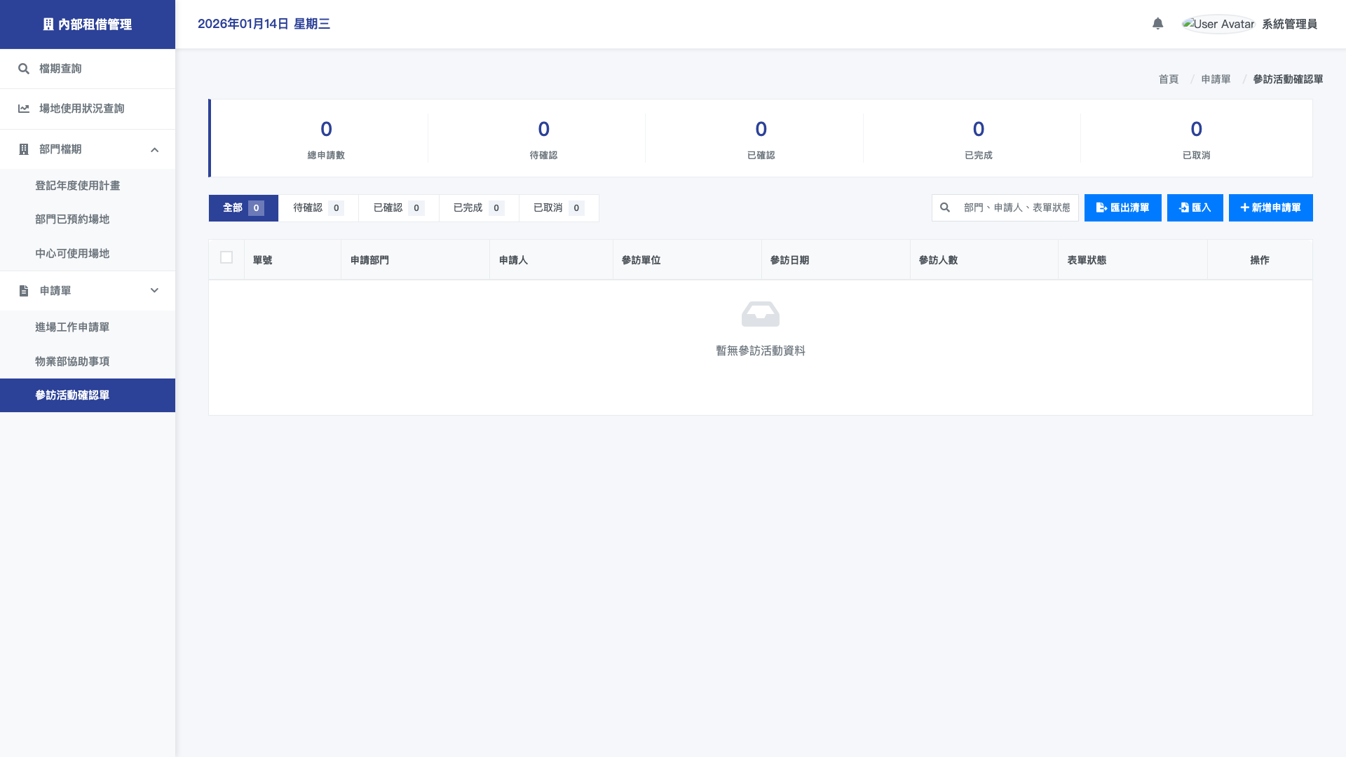Click the 新增申請單 button
Screen dimensions: 1346x757
coord(1270,207)
